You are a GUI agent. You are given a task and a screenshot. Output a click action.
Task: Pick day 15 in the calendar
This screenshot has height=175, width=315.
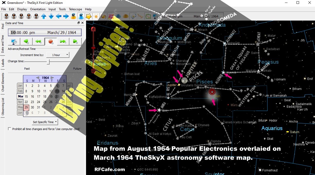32,97
